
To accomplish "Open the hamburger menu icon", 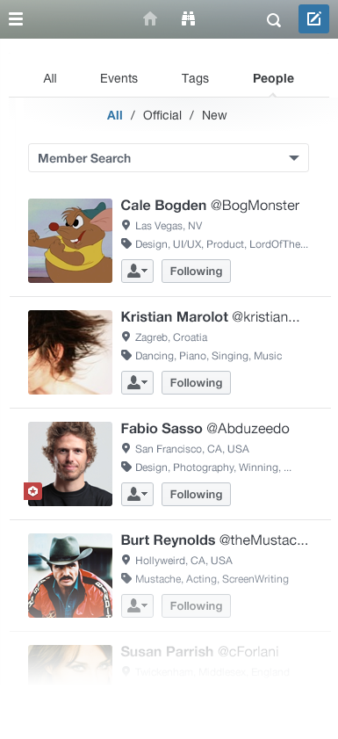I will tap(16, 18).
